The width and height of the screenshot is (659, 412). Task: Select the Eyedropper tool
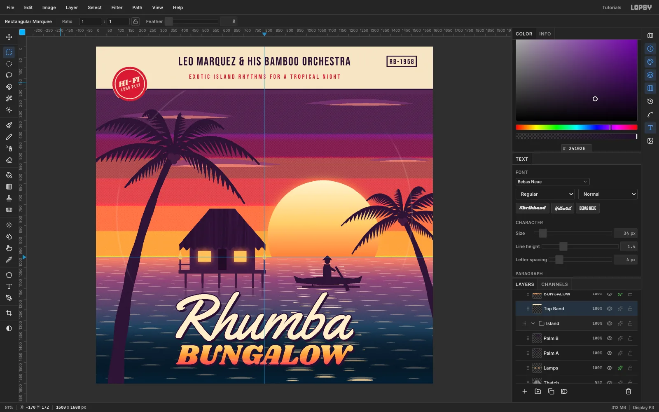pos(9,260)
